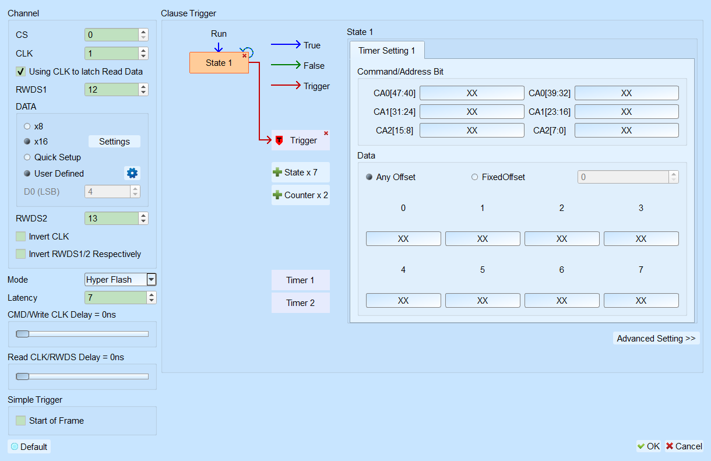Delete the Trigger node with its red x
Screen dimensions: 711x461
[x=326, y=133]
